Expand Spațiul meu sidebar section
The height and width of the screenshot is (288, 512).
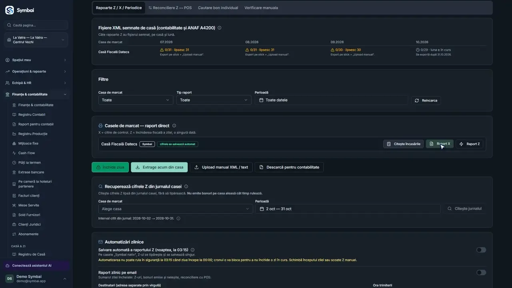coord(36,60)
